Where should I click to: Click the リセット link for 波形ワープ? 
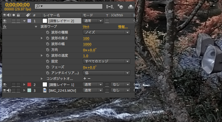coord(86,27)
